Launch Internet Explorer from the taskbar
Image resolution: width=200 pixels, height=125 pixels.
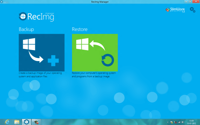pyautogui.click(x=7, y=122)
